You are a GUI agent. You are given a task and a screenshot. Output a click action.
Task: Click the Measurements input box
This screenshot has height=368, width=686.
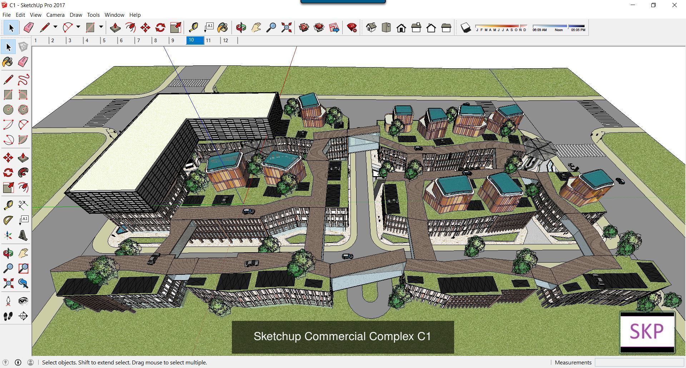pos(639,362)
